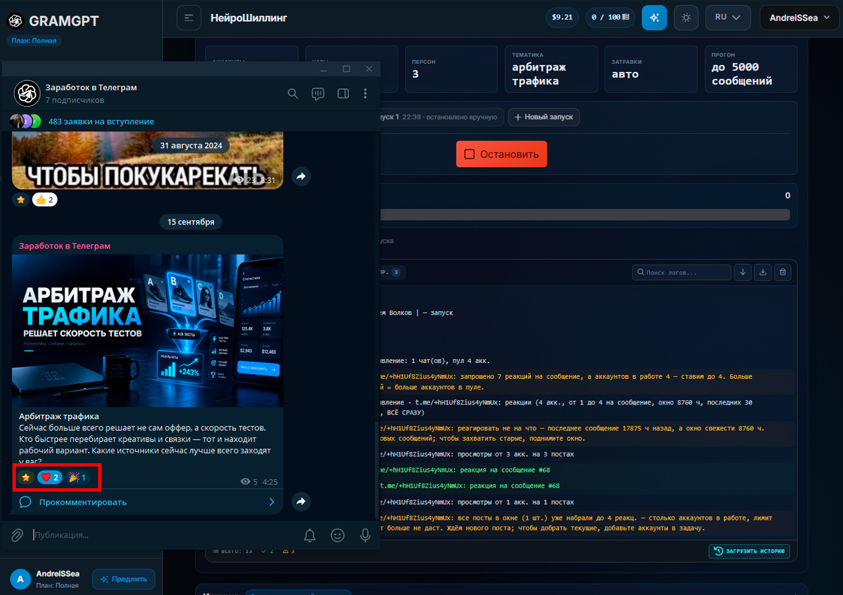
Task: Click the heart reaction with count 2
Action: click(49, 477)
